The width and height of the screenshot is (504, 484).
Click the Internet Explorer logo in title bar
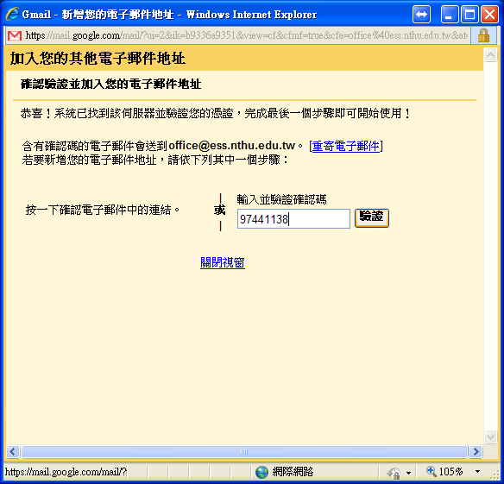pyautogui.click(x=12, y=14)
